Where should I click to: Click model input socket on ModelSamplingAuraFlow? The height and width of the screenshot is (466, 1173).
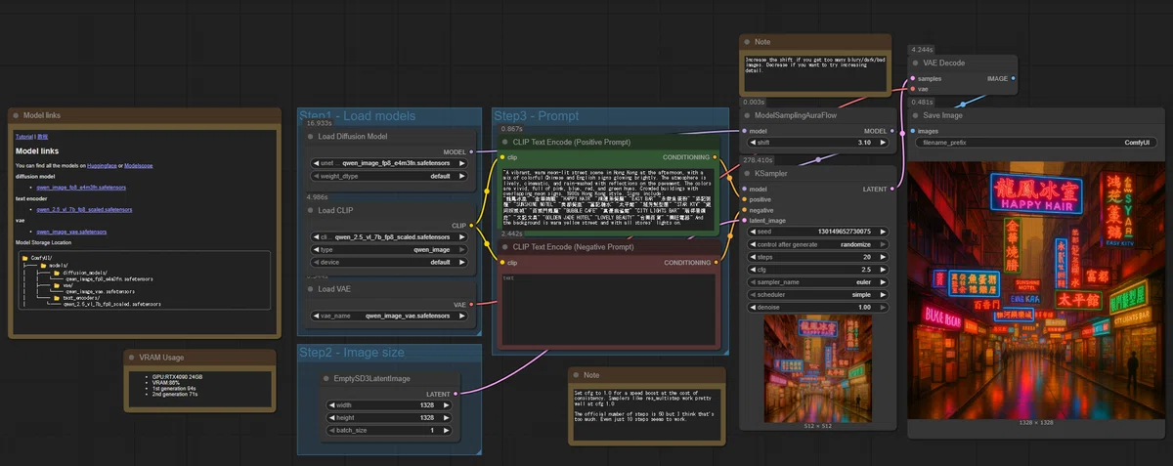tap(744, 130)
